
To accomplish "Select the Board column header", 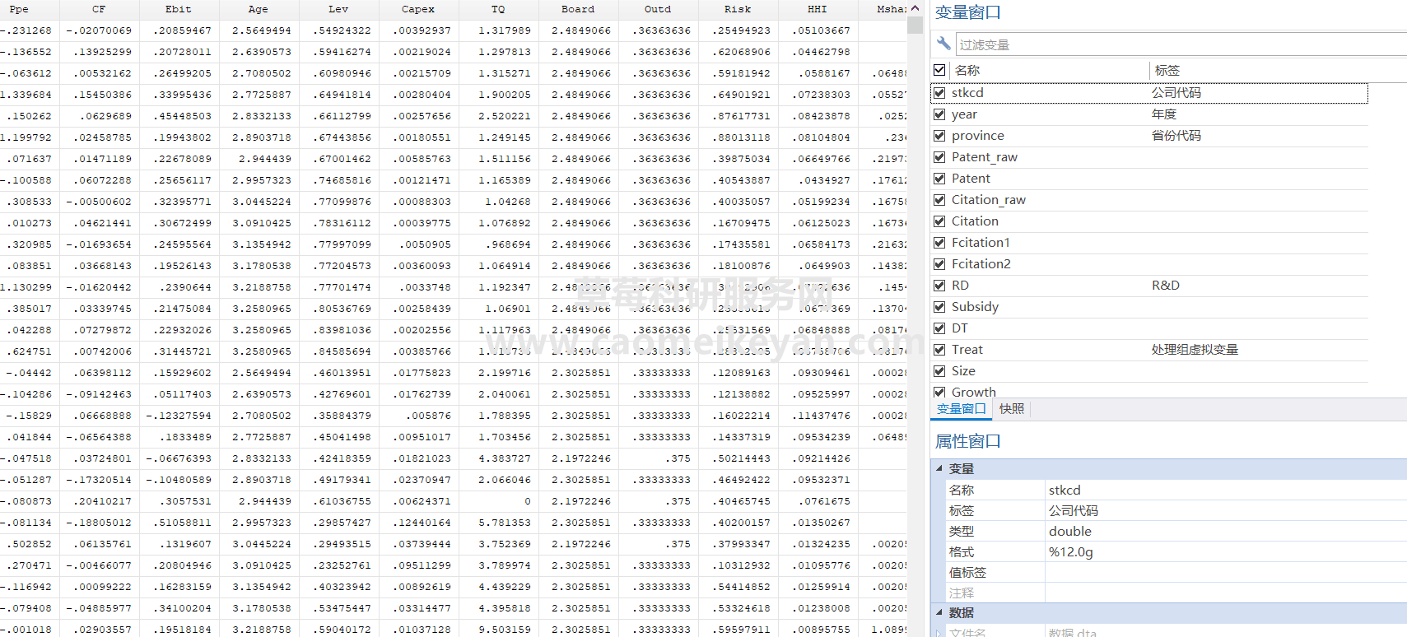I will [578, 9].
